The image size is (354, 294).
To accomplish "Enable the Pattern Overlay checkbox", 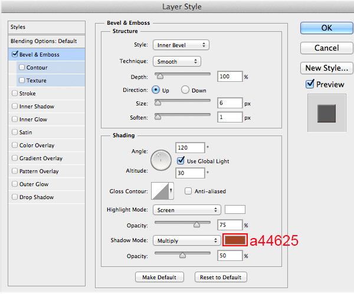I will (14, 171).
